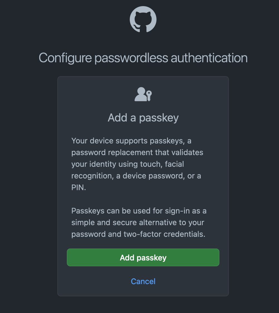Image resolution: width=279 pixels, height=313 pixels.
Task: Click the paragraph starting Passkeys can be used
Action: (139, 222)
